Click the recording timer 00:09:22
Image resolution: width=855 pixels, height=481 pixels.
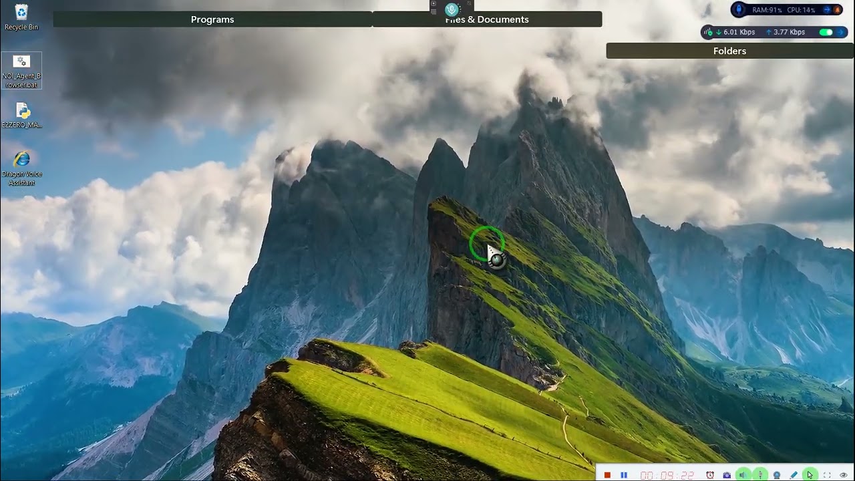click(667, 475)
